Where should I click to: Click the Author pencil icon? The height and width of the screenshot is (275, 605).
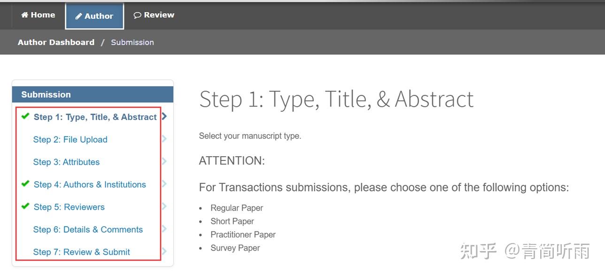coord(79,16)
